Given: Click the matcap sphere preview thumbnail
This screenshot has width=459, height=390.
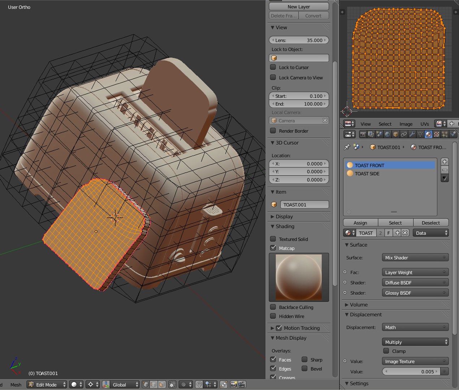Looking at the screenshot, I should tap(299, 277).
